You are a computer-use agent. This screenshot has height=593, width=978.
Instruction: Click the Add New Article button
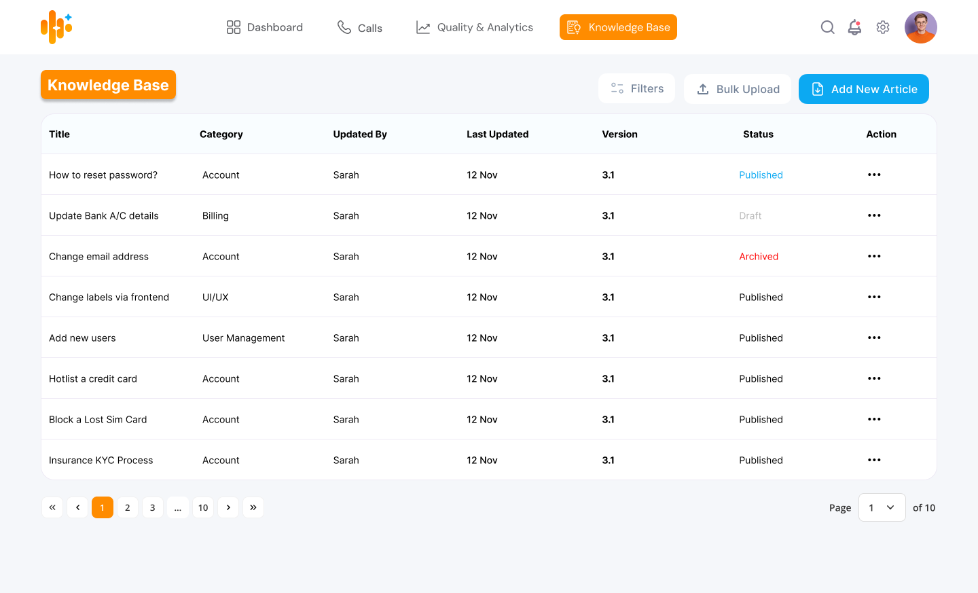[863, 89]
